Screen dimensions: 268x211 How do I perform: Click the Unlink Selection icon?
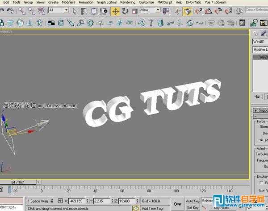32,11
